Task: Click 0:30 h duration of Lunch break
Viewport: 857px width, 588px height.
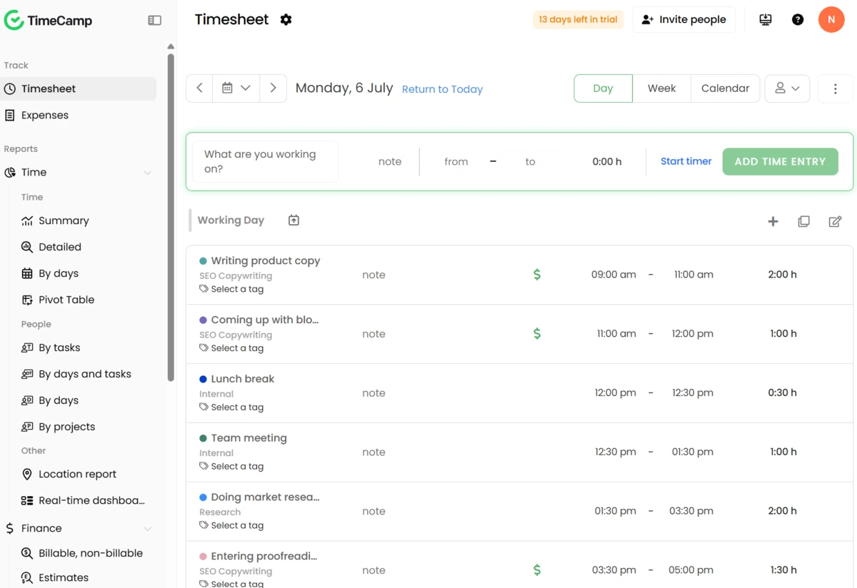Action: (782, 393)
